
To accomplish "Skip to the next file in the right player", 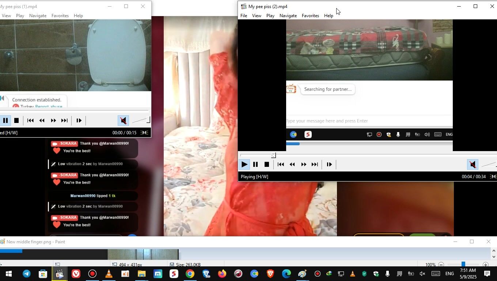I will (315, 165).
